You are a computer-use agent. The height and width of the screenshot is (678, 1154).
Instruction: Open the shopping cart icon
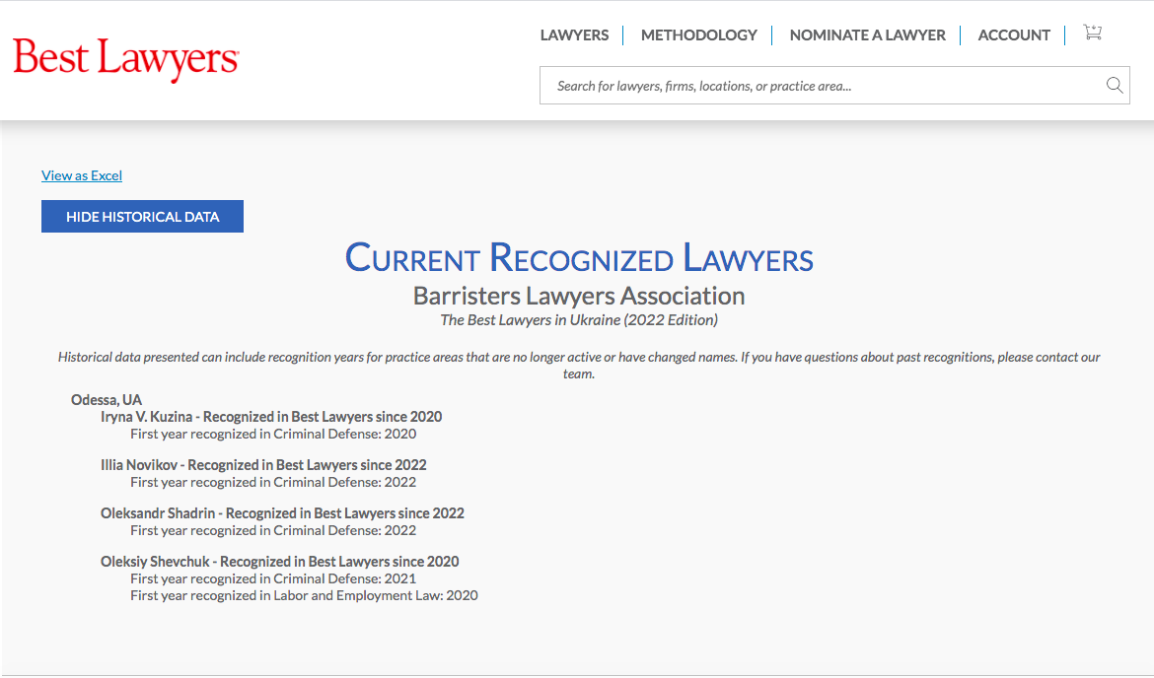click(1092, 33)
